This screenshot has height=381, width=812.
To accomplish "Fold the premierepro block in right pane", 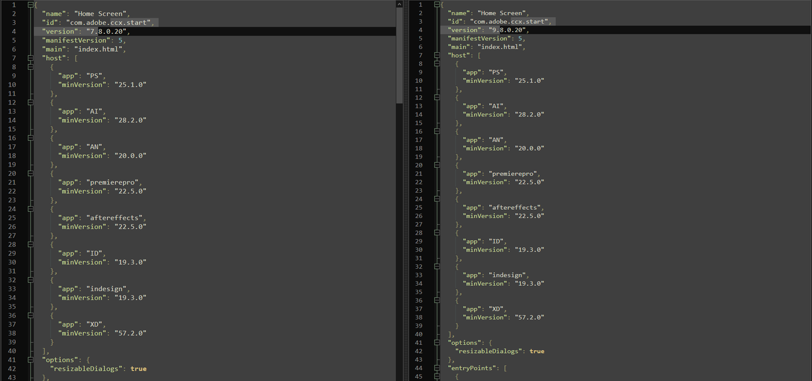I will tap(436, 165).
